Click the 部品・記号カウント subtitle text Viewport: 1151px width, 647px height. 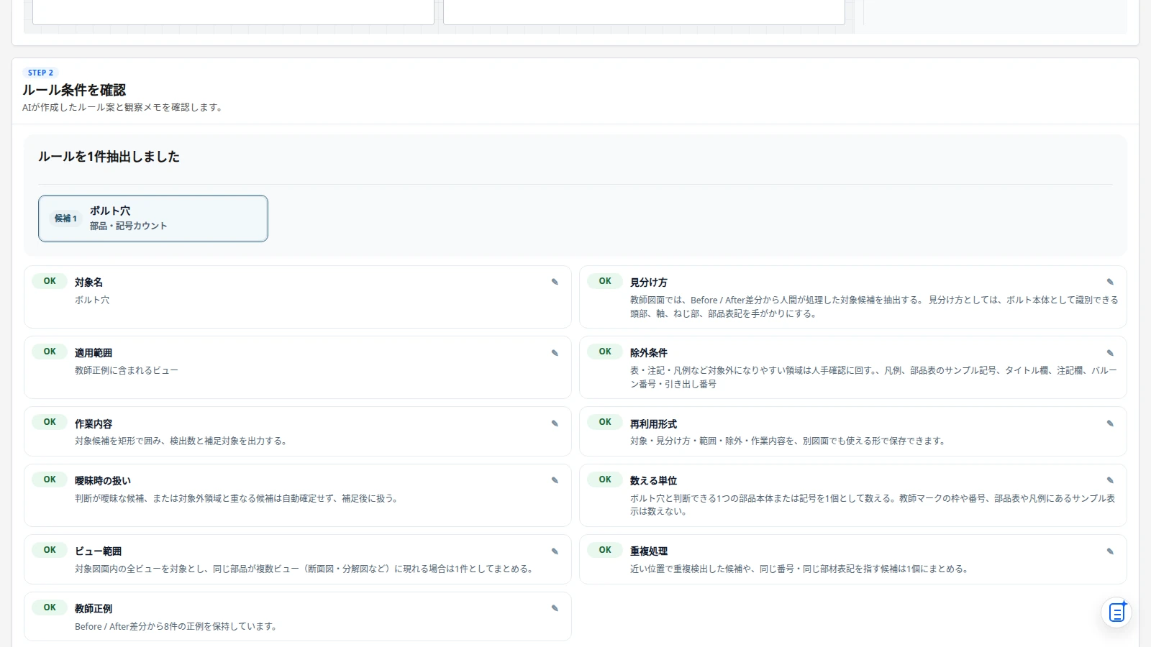(128, 226)
